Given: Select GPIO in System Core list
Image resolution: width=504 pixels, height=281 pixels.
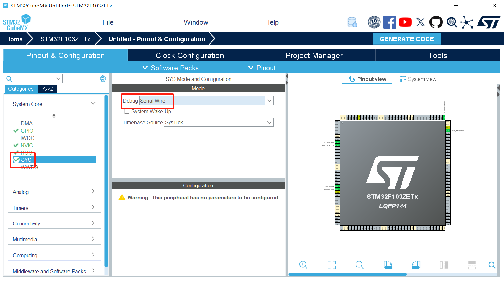Looking at the screenshot, I should click(x=27, y=131).
